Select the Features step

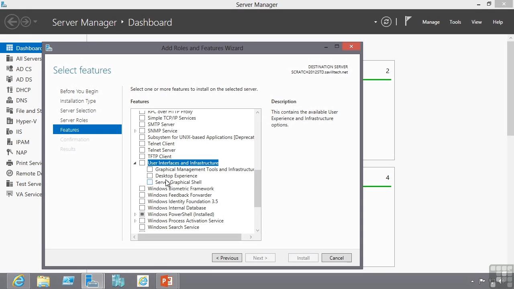[x=87, y=130]
